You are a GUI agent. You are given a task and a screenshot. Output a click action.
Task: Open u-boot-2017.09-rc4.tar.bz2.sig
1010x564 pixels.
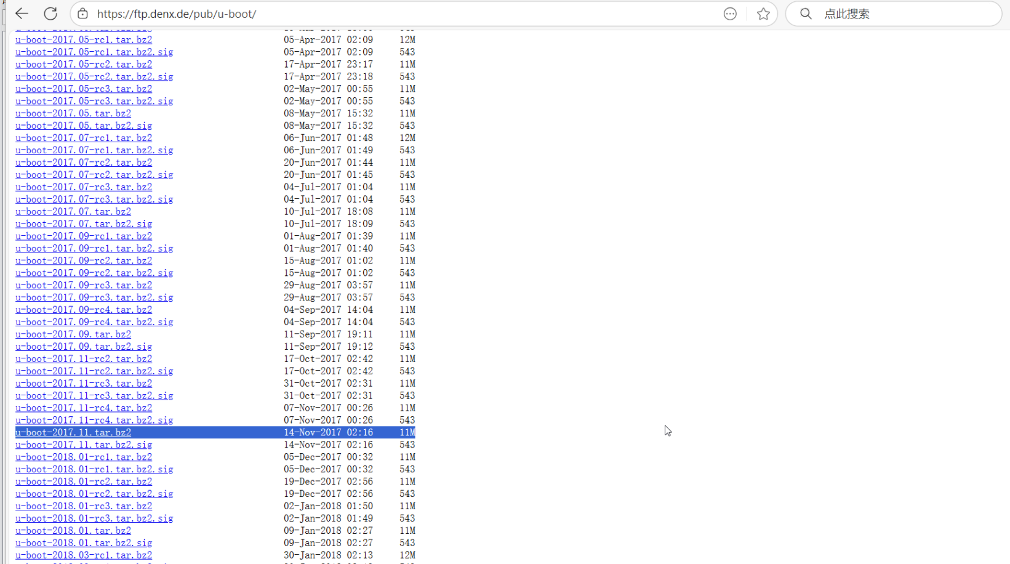coord(94,323)
